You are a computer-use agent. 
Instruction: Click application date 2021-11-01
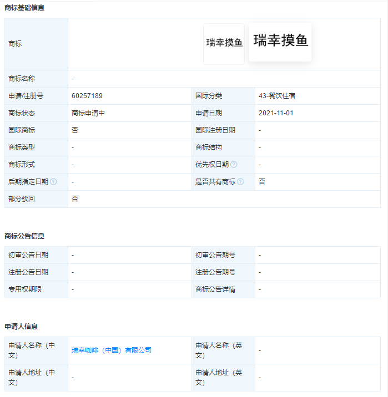(x=276, y=113)
